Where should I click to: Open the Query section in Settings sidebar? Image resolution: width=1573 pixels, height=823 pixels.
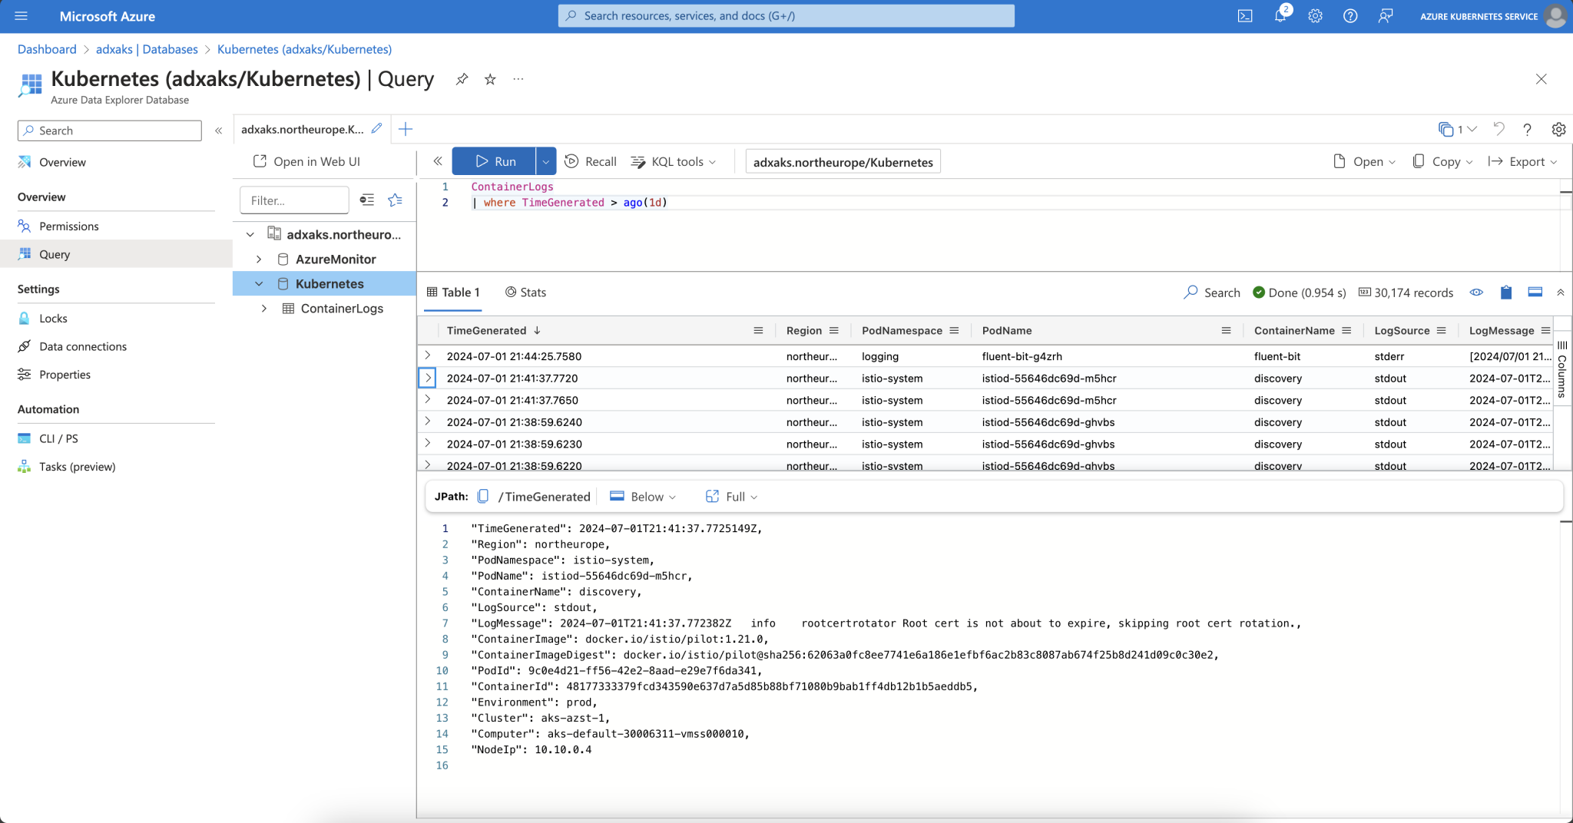(54, 253)
